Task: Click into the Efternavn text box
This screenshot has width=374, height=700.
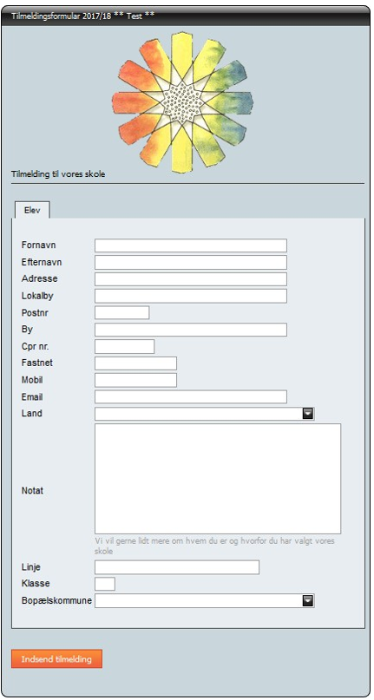Action: (x=191, y=263)
